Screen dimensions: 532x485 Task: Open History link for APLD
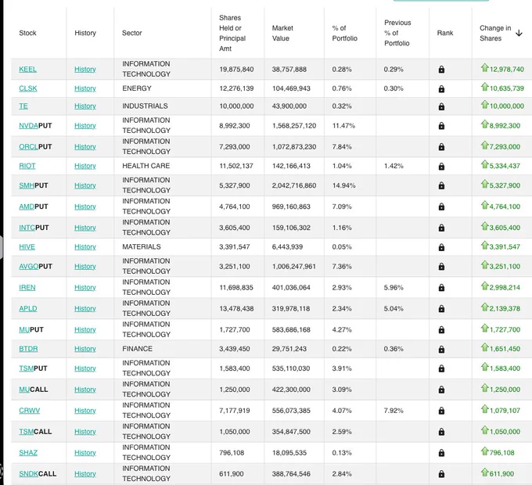[x=85, y=308]
